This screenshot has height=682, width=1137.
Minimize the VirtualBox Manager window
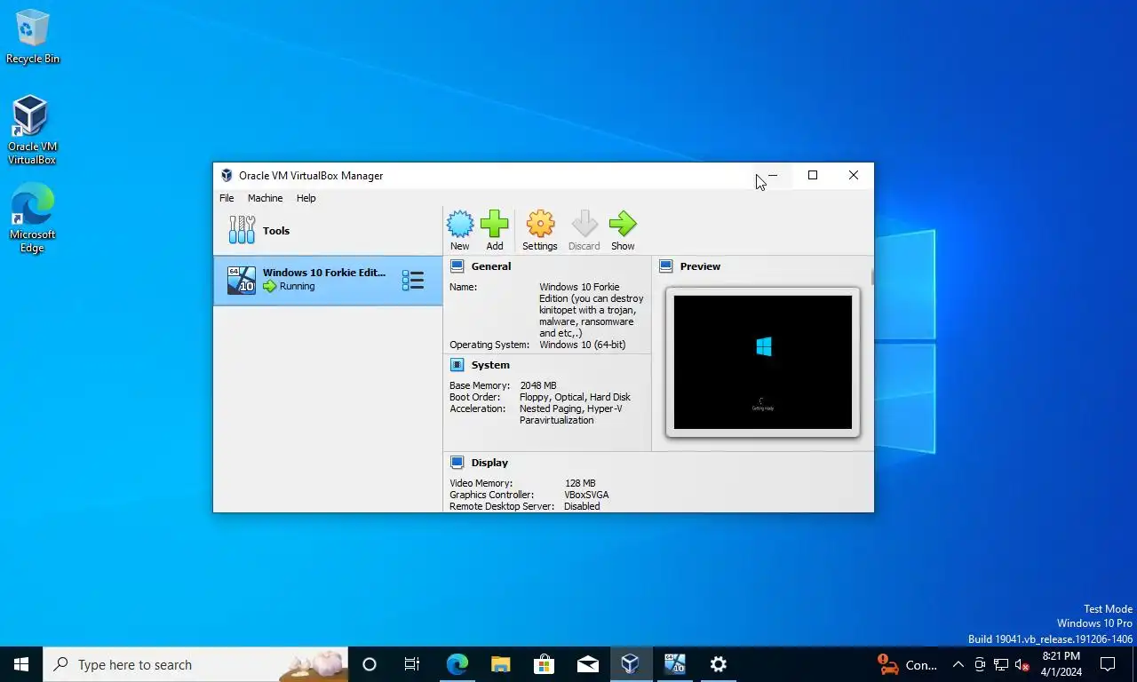[x=772, y=176]
